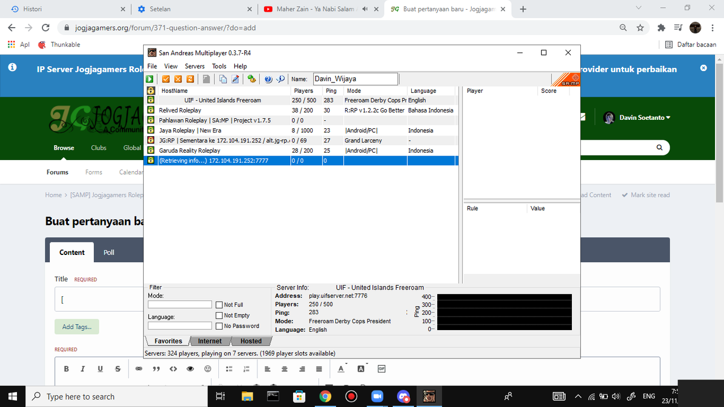Enable the Not Full filter checkbox

pyautogui.click(x=219, y=305)
